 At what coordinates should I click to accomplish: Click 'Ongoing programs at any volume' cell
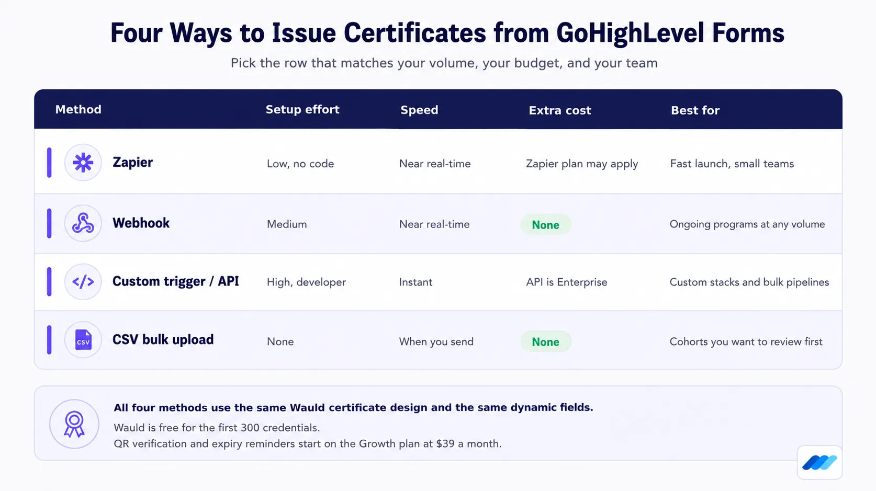tap(747, 224)
